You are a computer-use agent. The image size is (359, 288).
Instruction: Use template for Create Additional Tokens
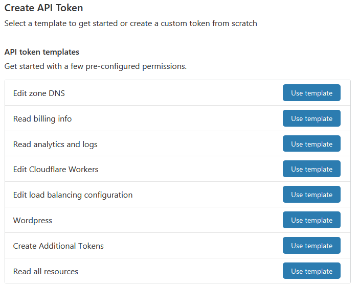tap(311, 246)
